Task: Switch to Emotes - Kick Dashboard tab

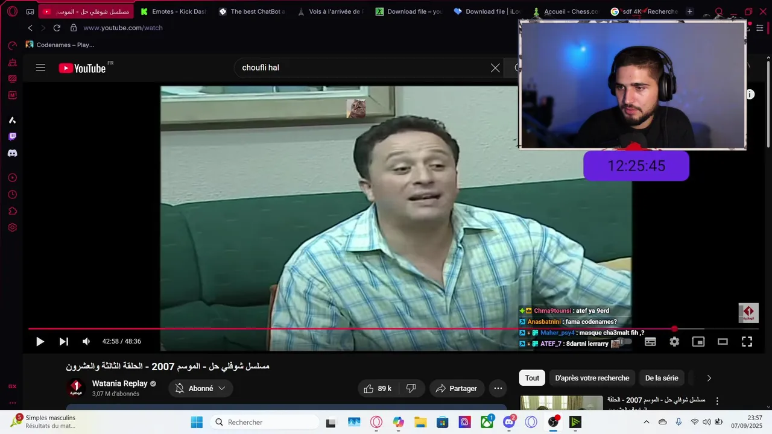Action: (173, 11)
